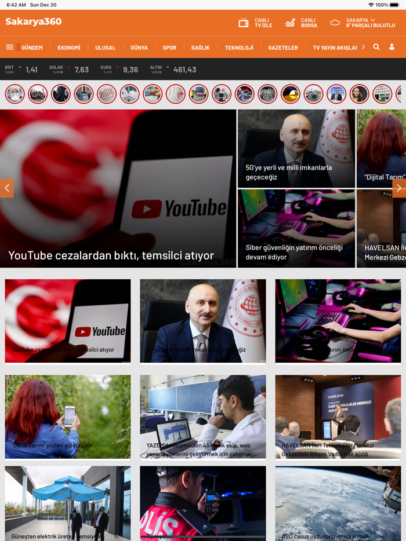Open the grid card with minister portrait
406x541 pixels.
coord(203,321)
